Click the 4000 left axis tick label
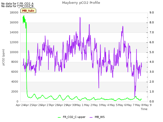163x122 pixels. pyautogui.click(x=15, y=82)
